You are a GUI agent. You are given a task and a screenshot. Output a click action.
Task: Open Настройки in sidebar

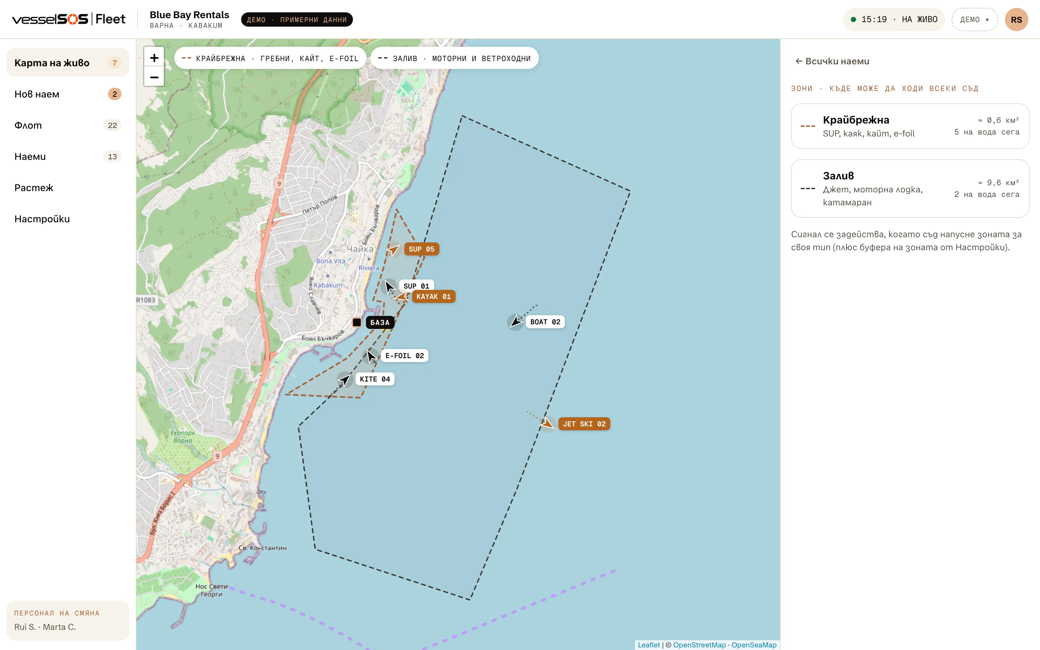pyautogui.click(x=68, y=219)
